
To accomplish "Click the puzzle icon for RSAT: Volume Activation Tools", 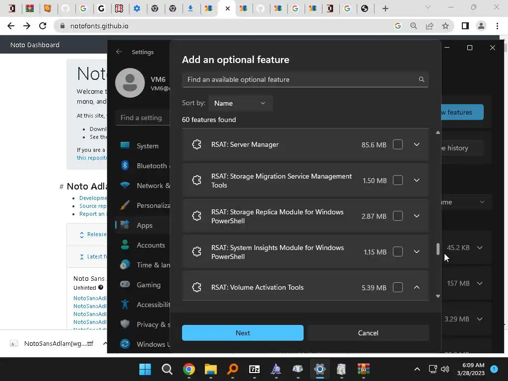I will [196, 287].
